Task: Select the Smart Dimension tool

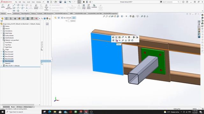Action: point(9,7)
